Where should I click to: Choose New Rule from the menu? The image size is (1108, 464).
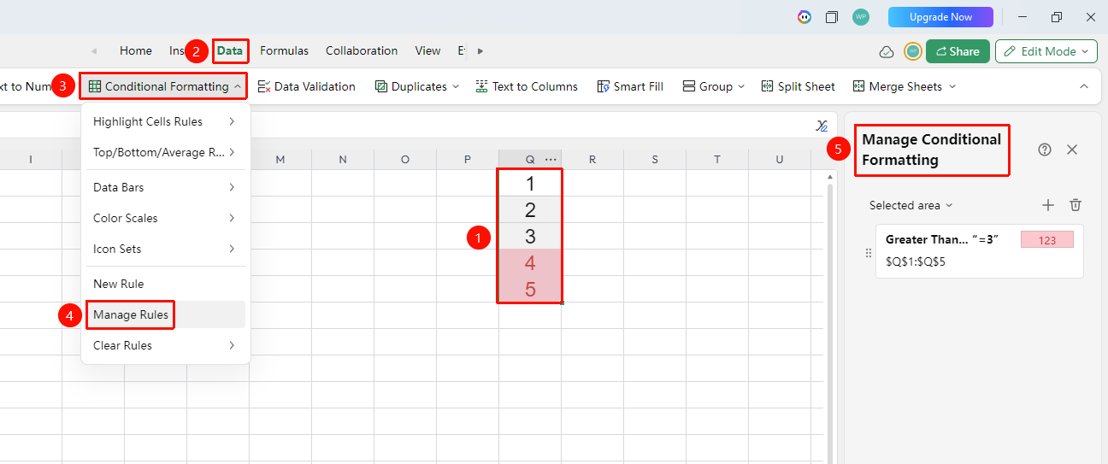(x=164, y=284)
